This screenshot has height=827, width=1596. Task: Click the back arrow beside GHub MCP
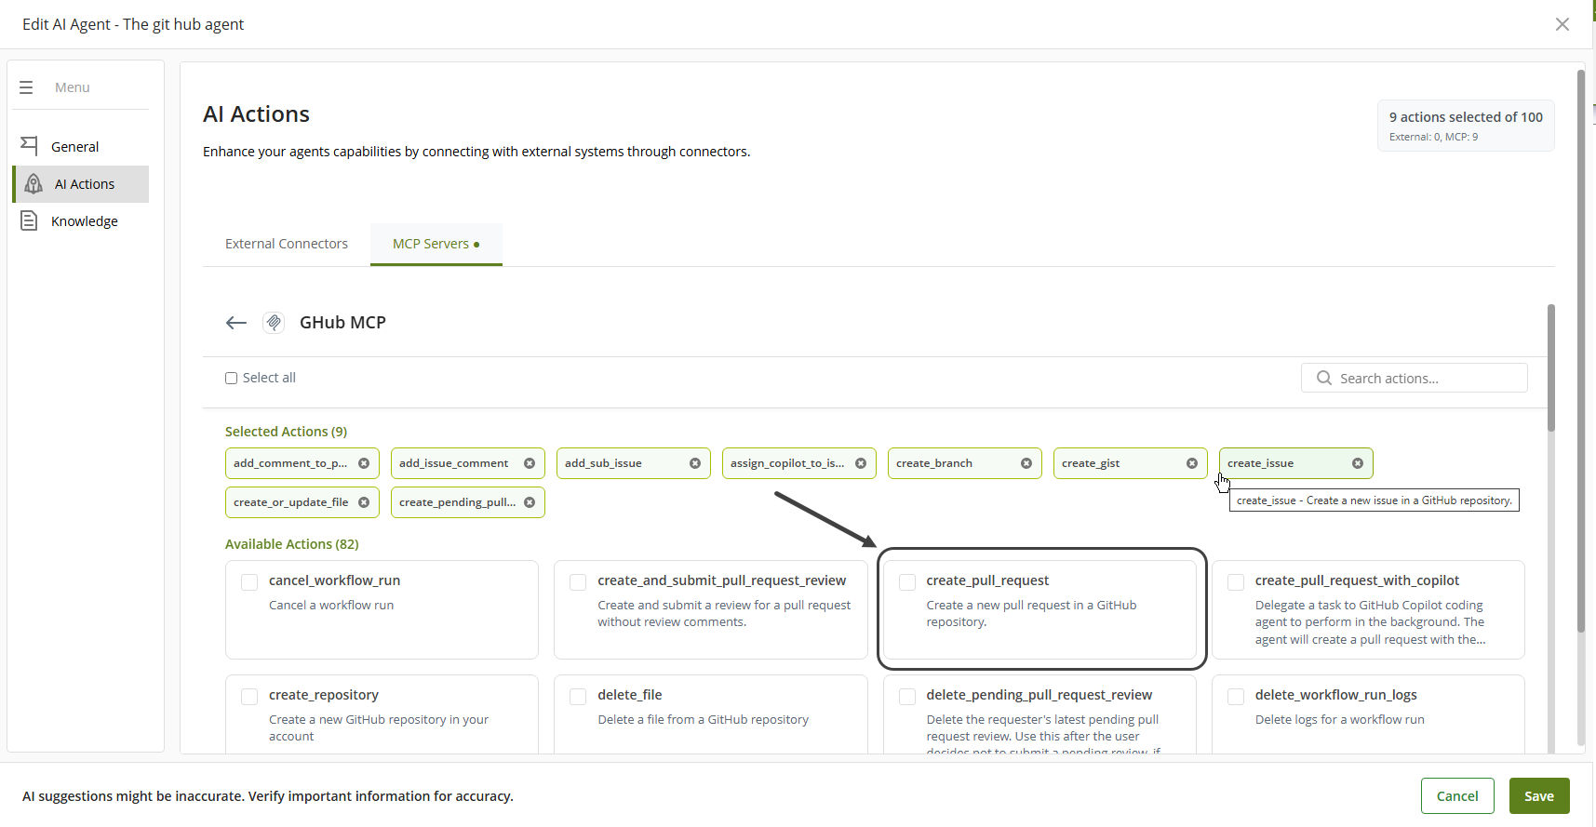[235, 323]
